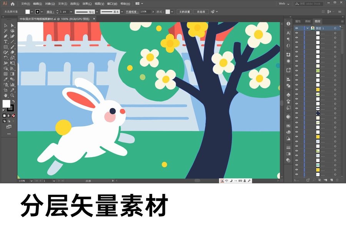Activate the Zoom tool in toolbox
The image size is (346, 225).
tap(12, 95)
